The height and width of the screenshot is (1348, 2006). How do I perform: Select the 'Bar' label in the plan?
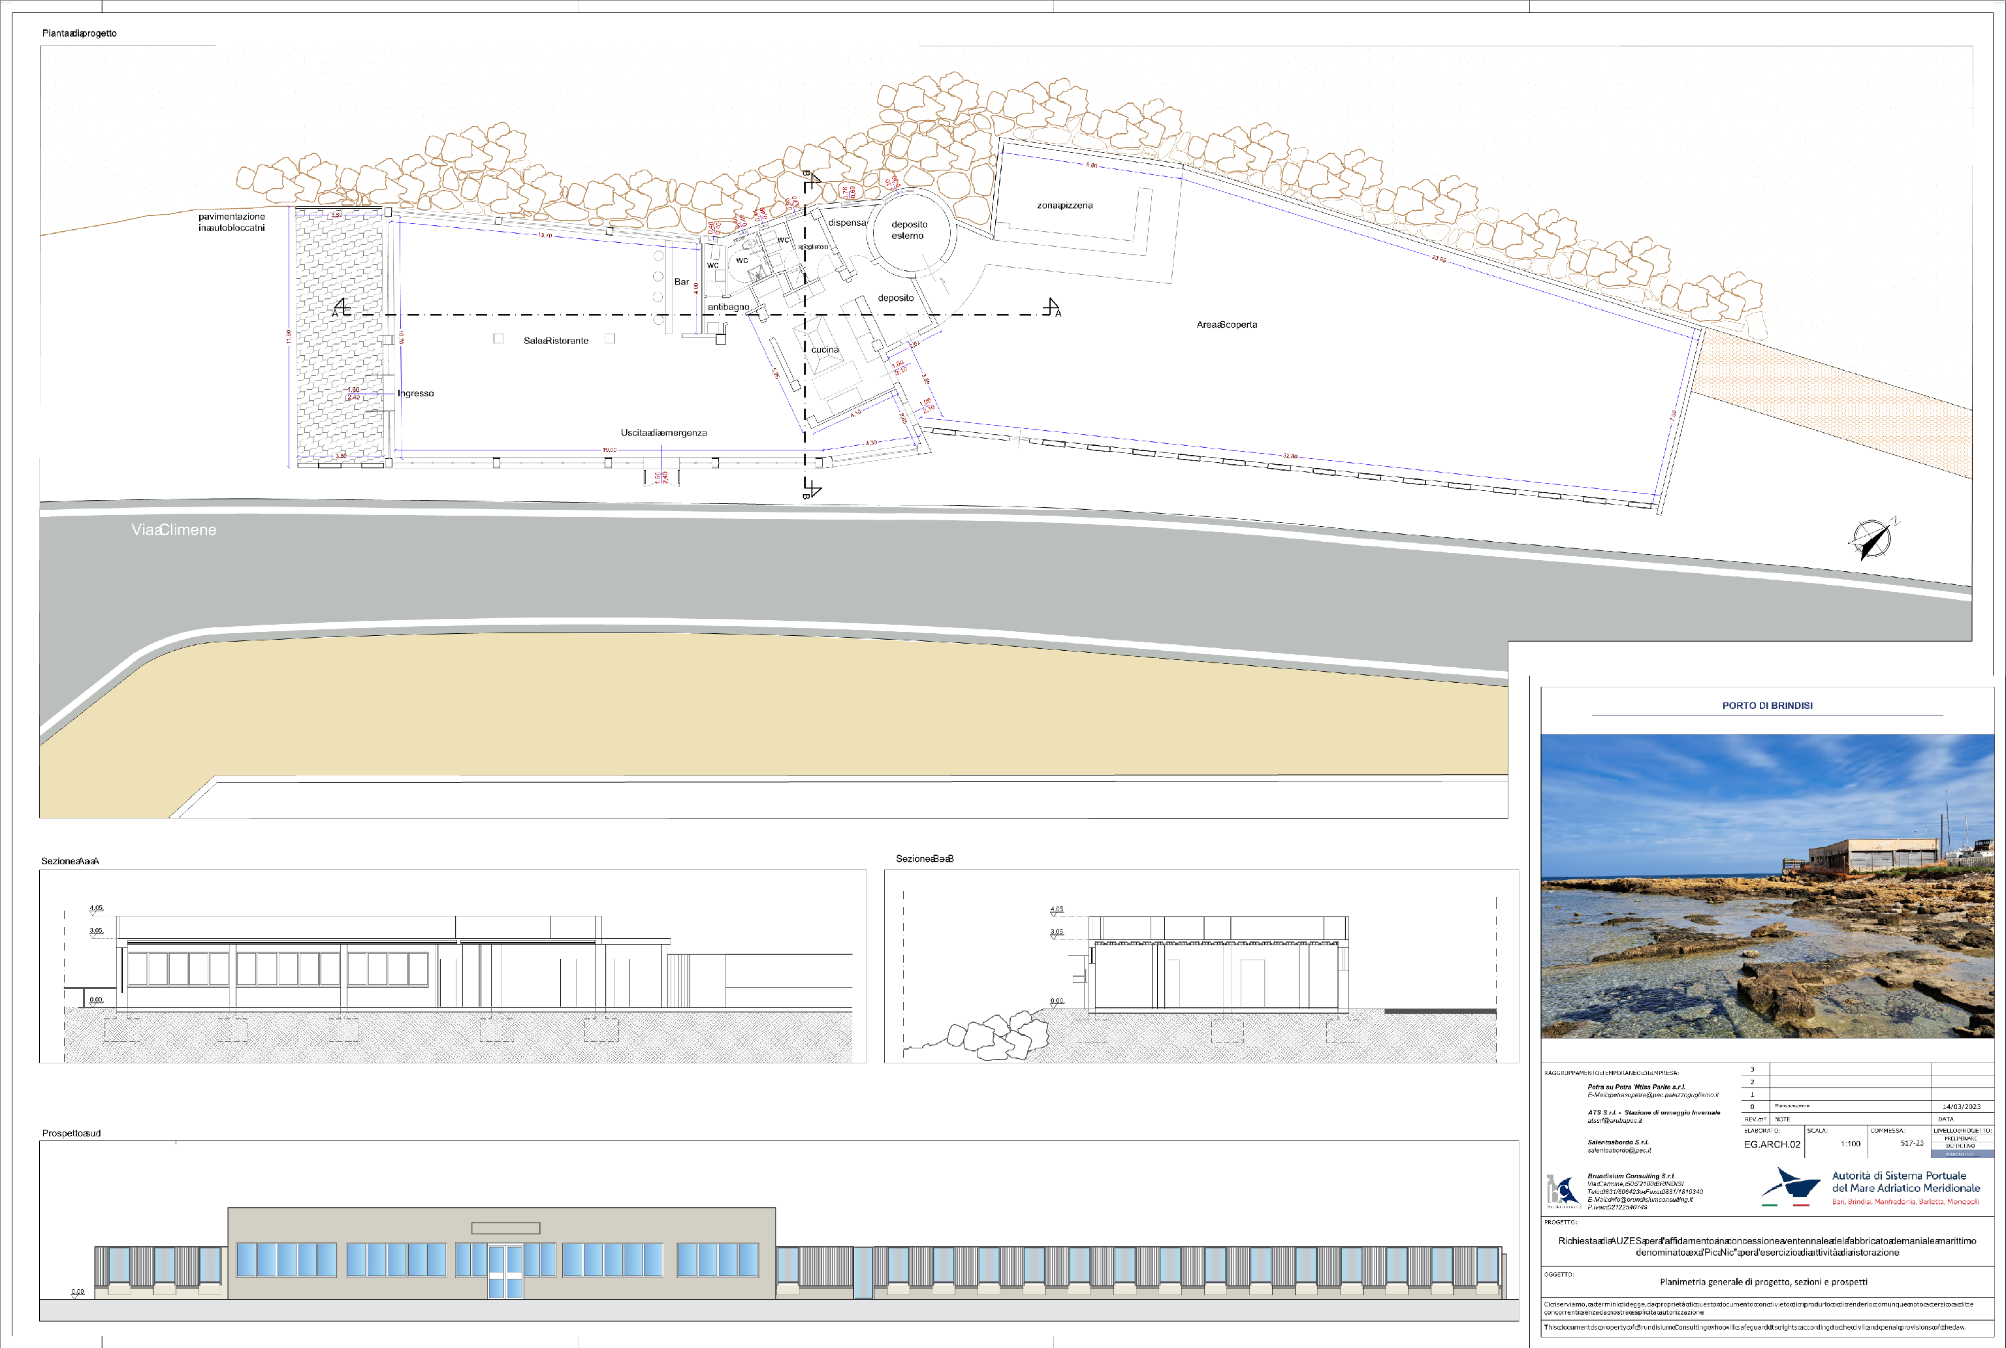(682, 282)
